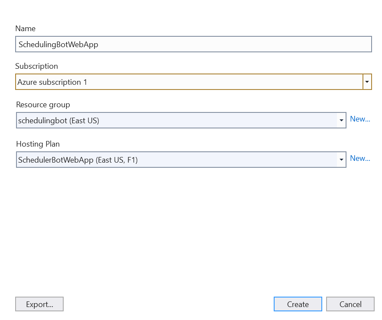The width and height of the screenshot is (382, 320).
Task: Click the Hosting Plan label
Action: pyautogui.click(x=38, y=144)
